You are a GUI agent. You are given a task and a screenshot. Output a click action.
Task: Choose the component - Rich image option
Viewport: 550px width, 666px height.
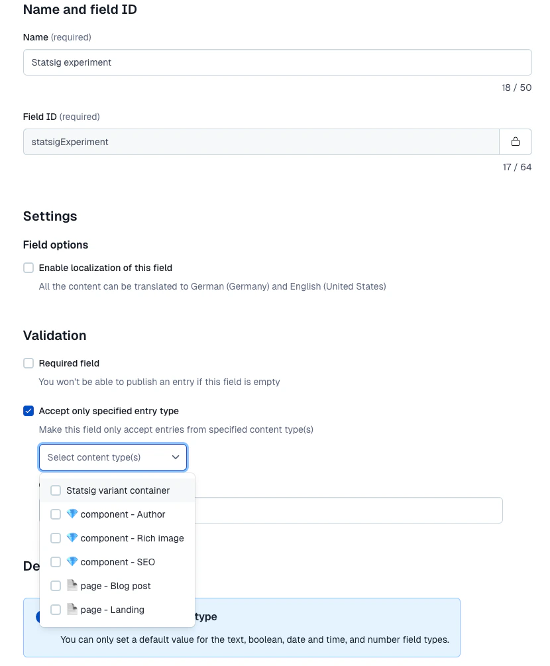pos(132,538)
